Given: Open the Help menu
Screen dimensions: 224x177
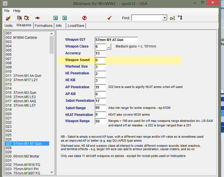Looking at the screenshot, I should [x=17, y=11].
